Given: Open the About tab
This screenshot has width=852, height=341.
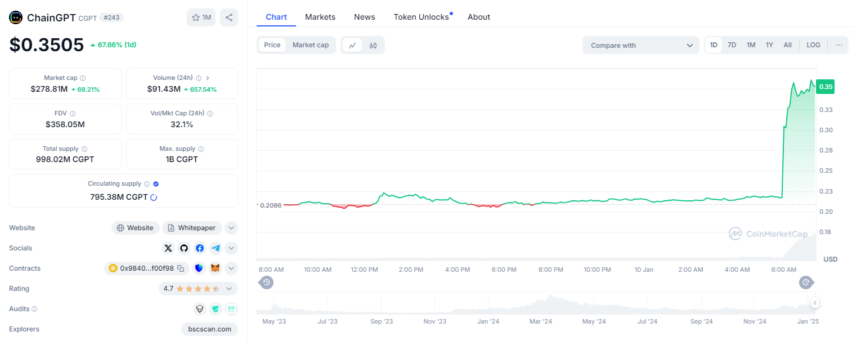Looking at the screenshot, I should [479, 17].
